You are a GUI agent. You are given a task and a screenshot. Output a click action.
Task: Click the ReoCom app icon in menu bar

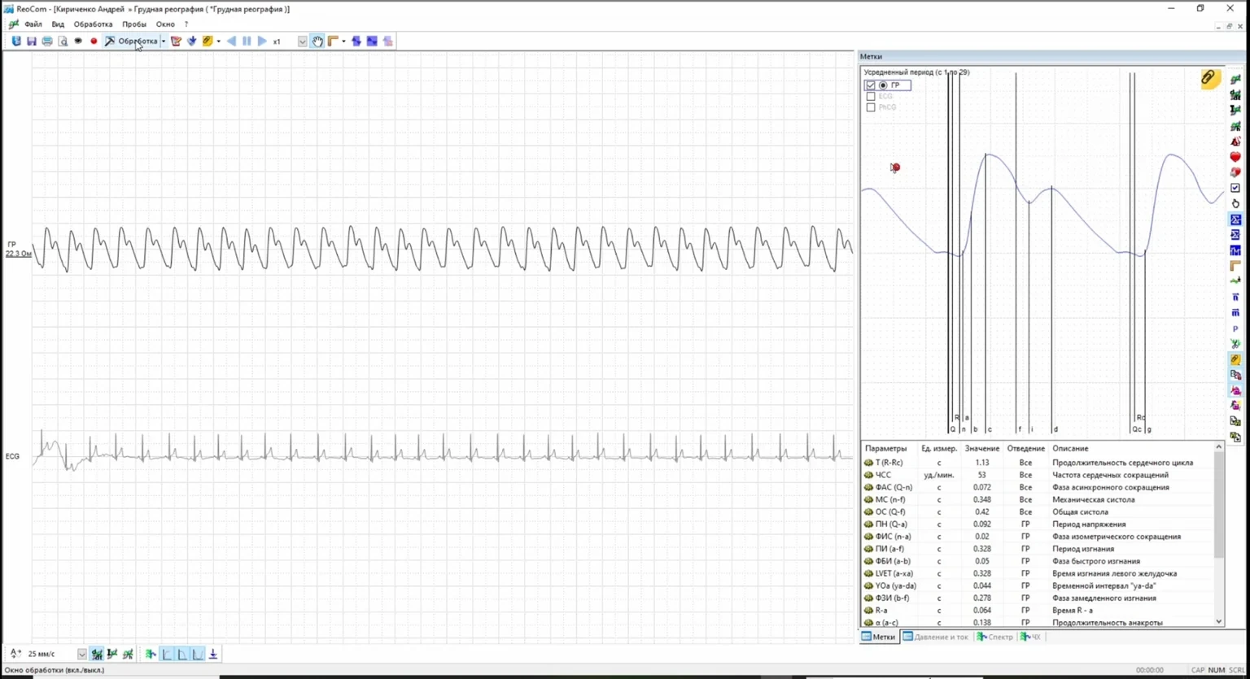pos(14,24)
